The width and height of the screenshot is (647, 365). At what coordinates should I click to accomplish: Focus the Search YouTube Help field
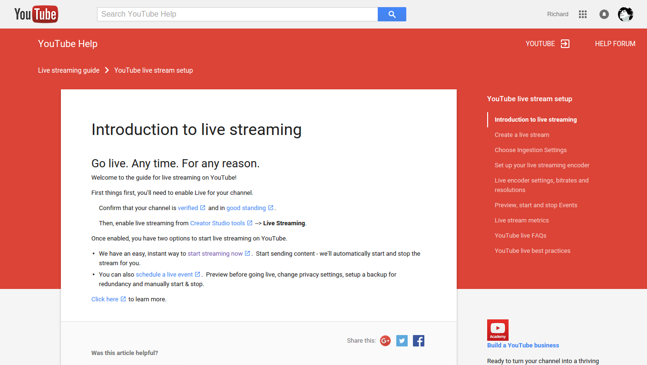(x=237, y=14)
